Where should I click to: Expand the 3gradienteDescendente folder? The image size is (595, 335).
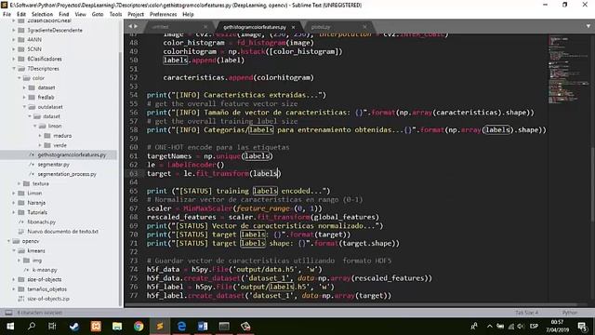(14, 30)
